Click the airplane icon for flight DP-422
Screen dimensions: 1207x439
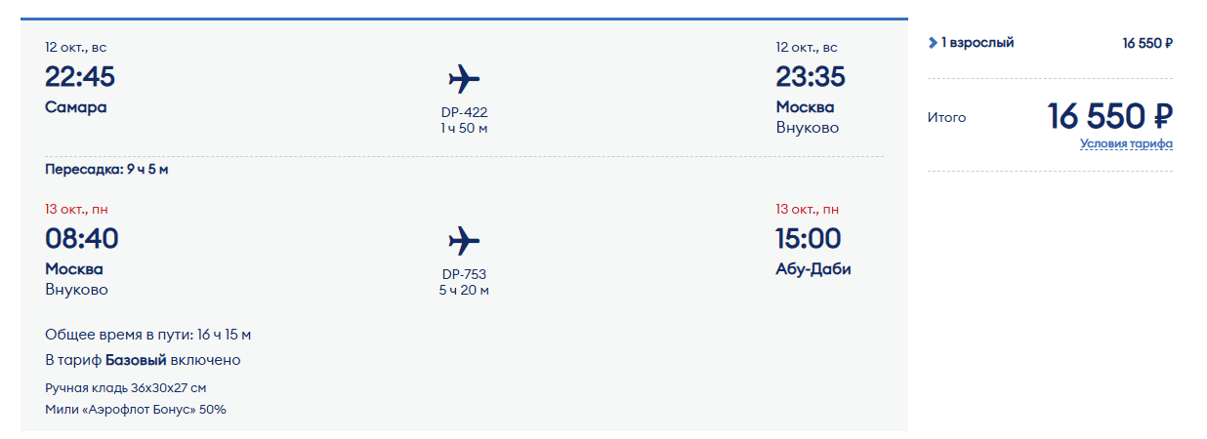coord(464,78)
